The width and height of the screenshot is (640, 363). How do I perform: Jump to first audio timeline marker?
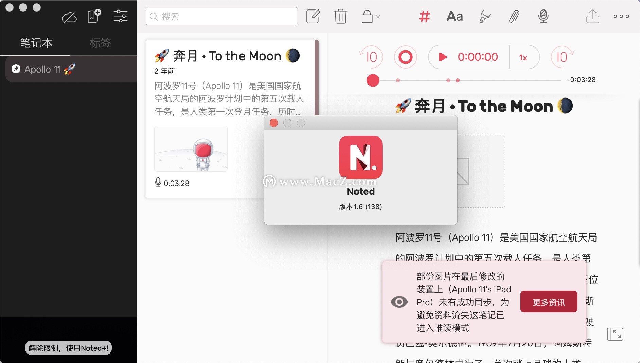(398, 80)
